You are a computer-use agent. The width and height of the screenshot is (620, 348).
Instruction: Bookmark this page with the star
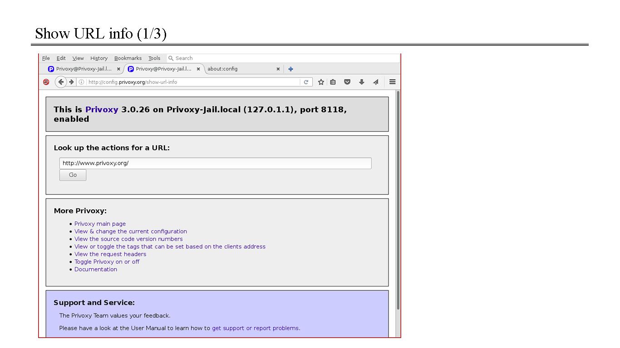tap(321, 82)
